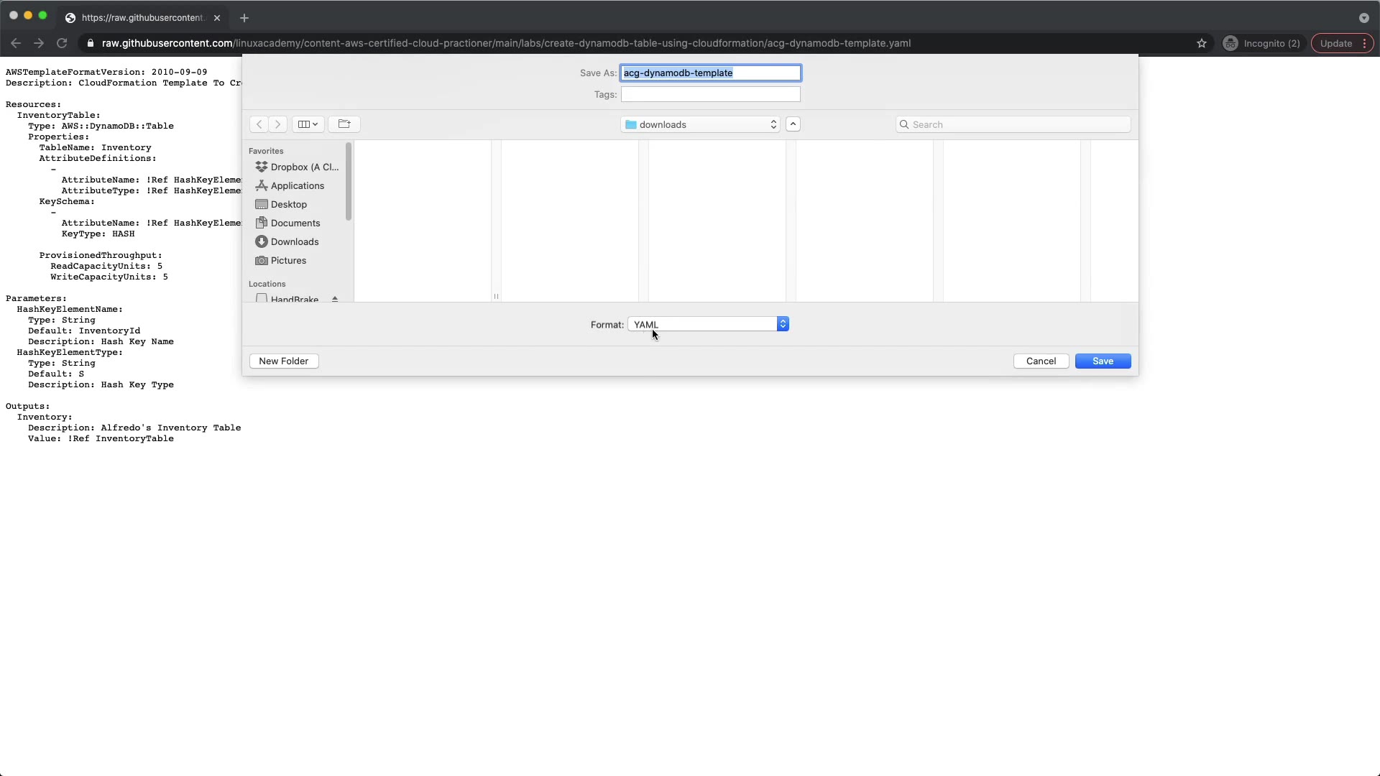Eject the HandBrake volume

pos(335,299)
